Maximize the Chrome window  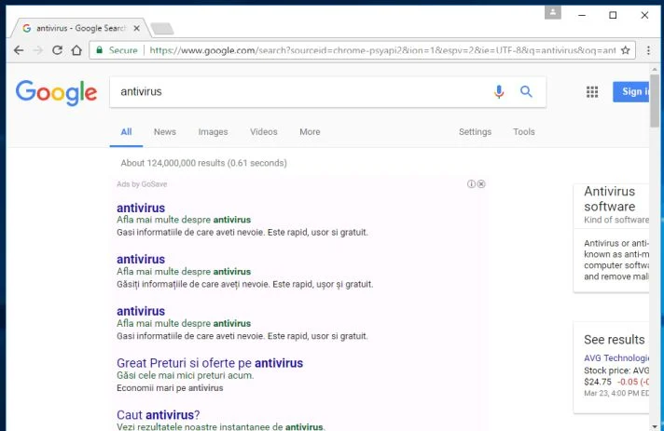click(x=613, y=15)
